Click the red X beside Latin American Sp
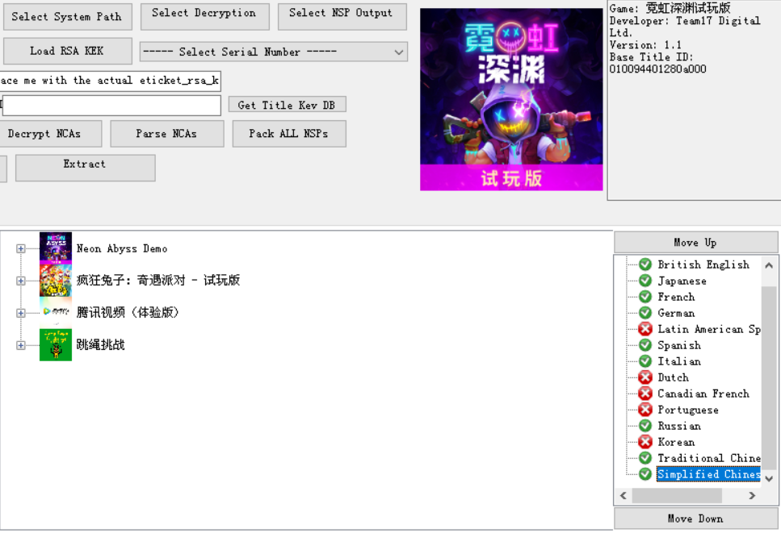The width and height of the screenshot is (781, 533). click(645, 329)
